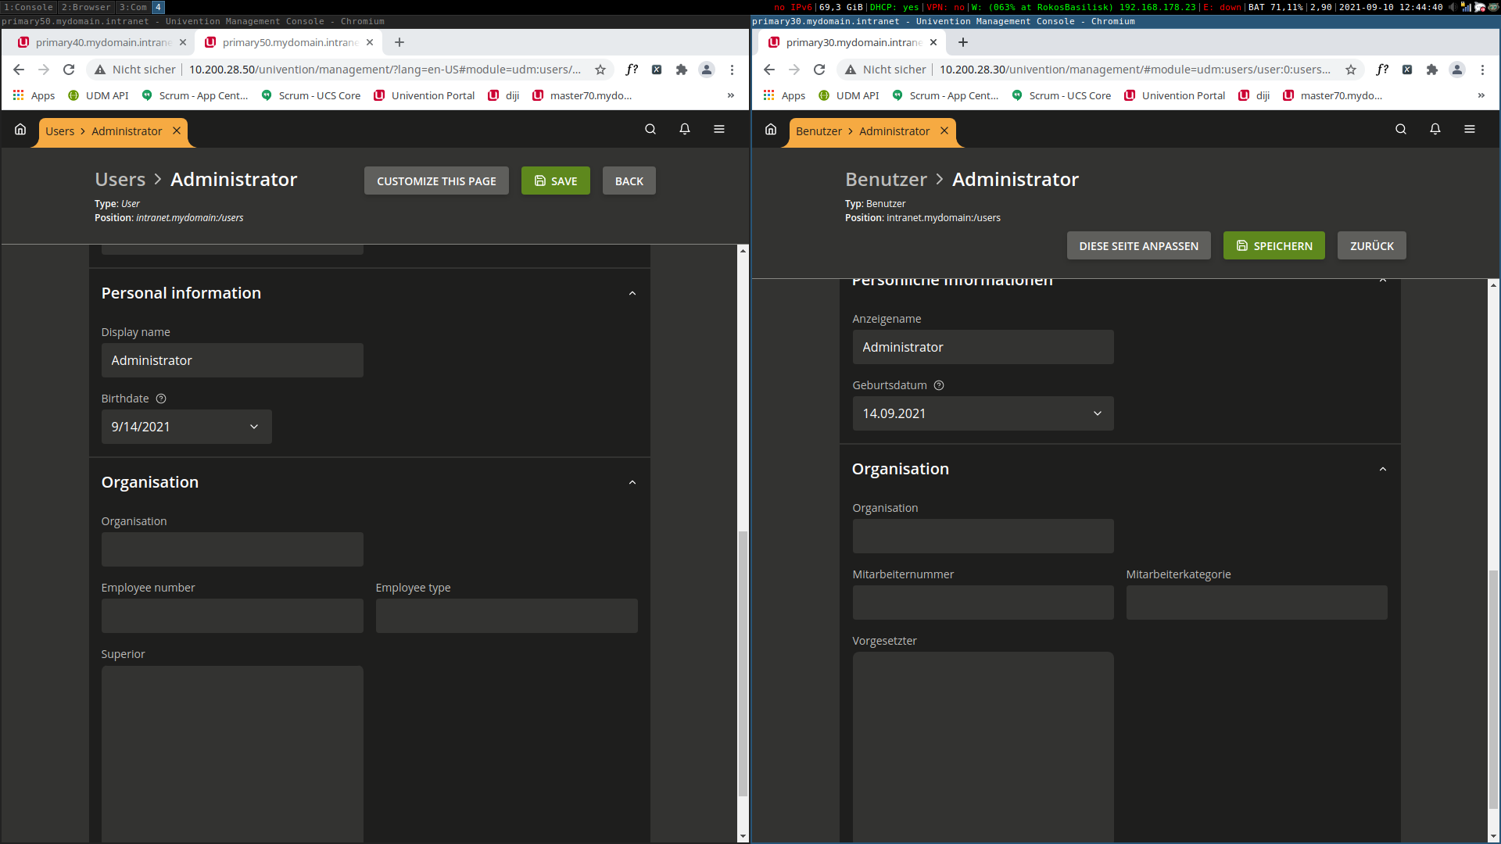The image size is (1501, 844).
Task: Open notifications bell in right console
Action: pos(1435,130)
